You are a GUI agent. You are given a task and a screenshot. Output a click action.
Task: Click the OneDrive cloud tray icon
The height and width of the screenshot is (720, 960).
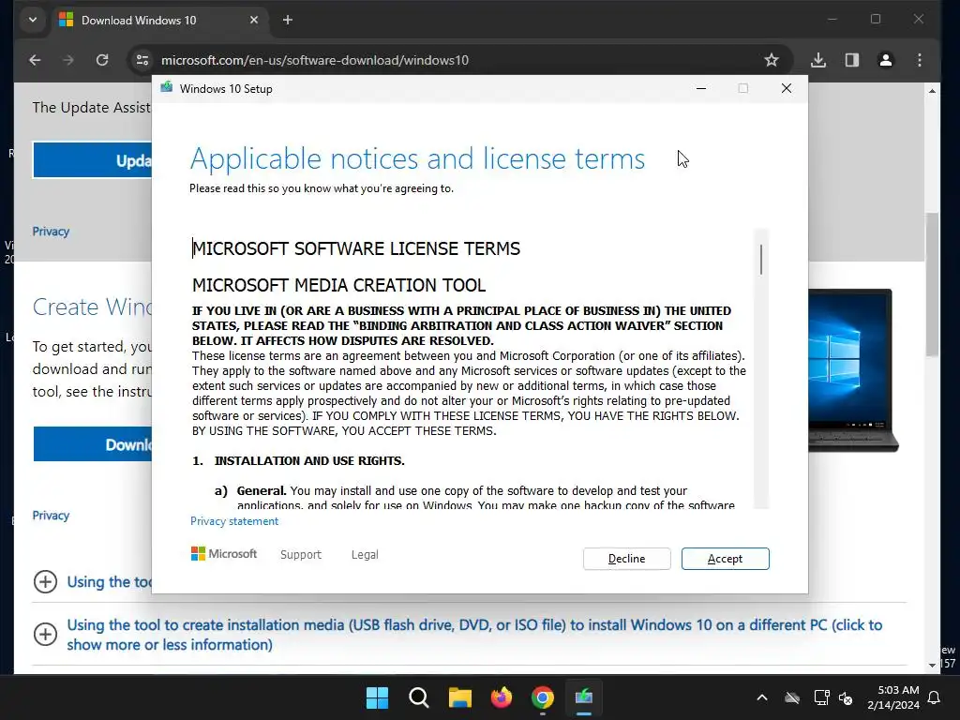pos(792,697)
